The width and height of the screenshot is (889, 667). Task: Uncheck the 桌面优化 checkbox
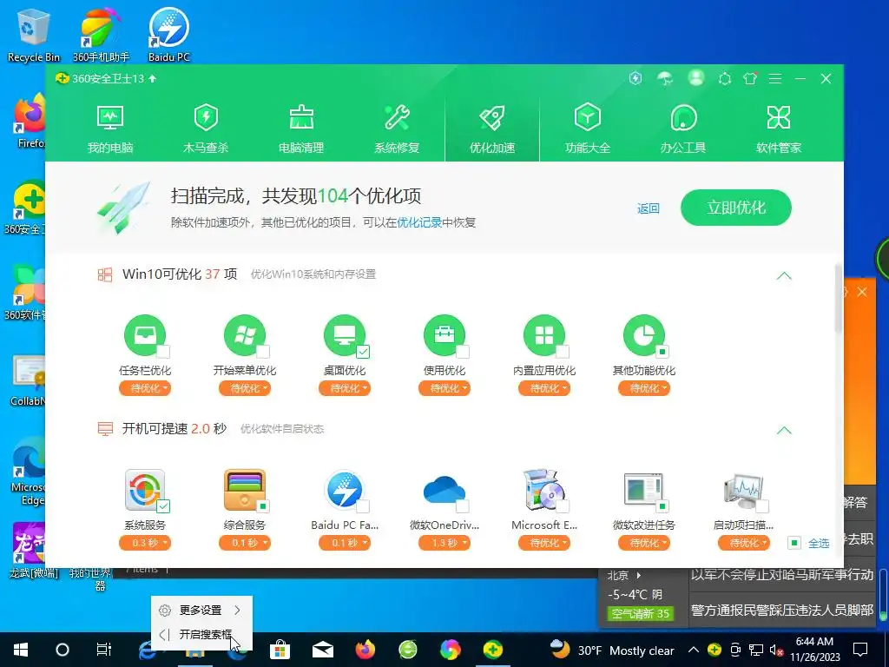[363, 352]
